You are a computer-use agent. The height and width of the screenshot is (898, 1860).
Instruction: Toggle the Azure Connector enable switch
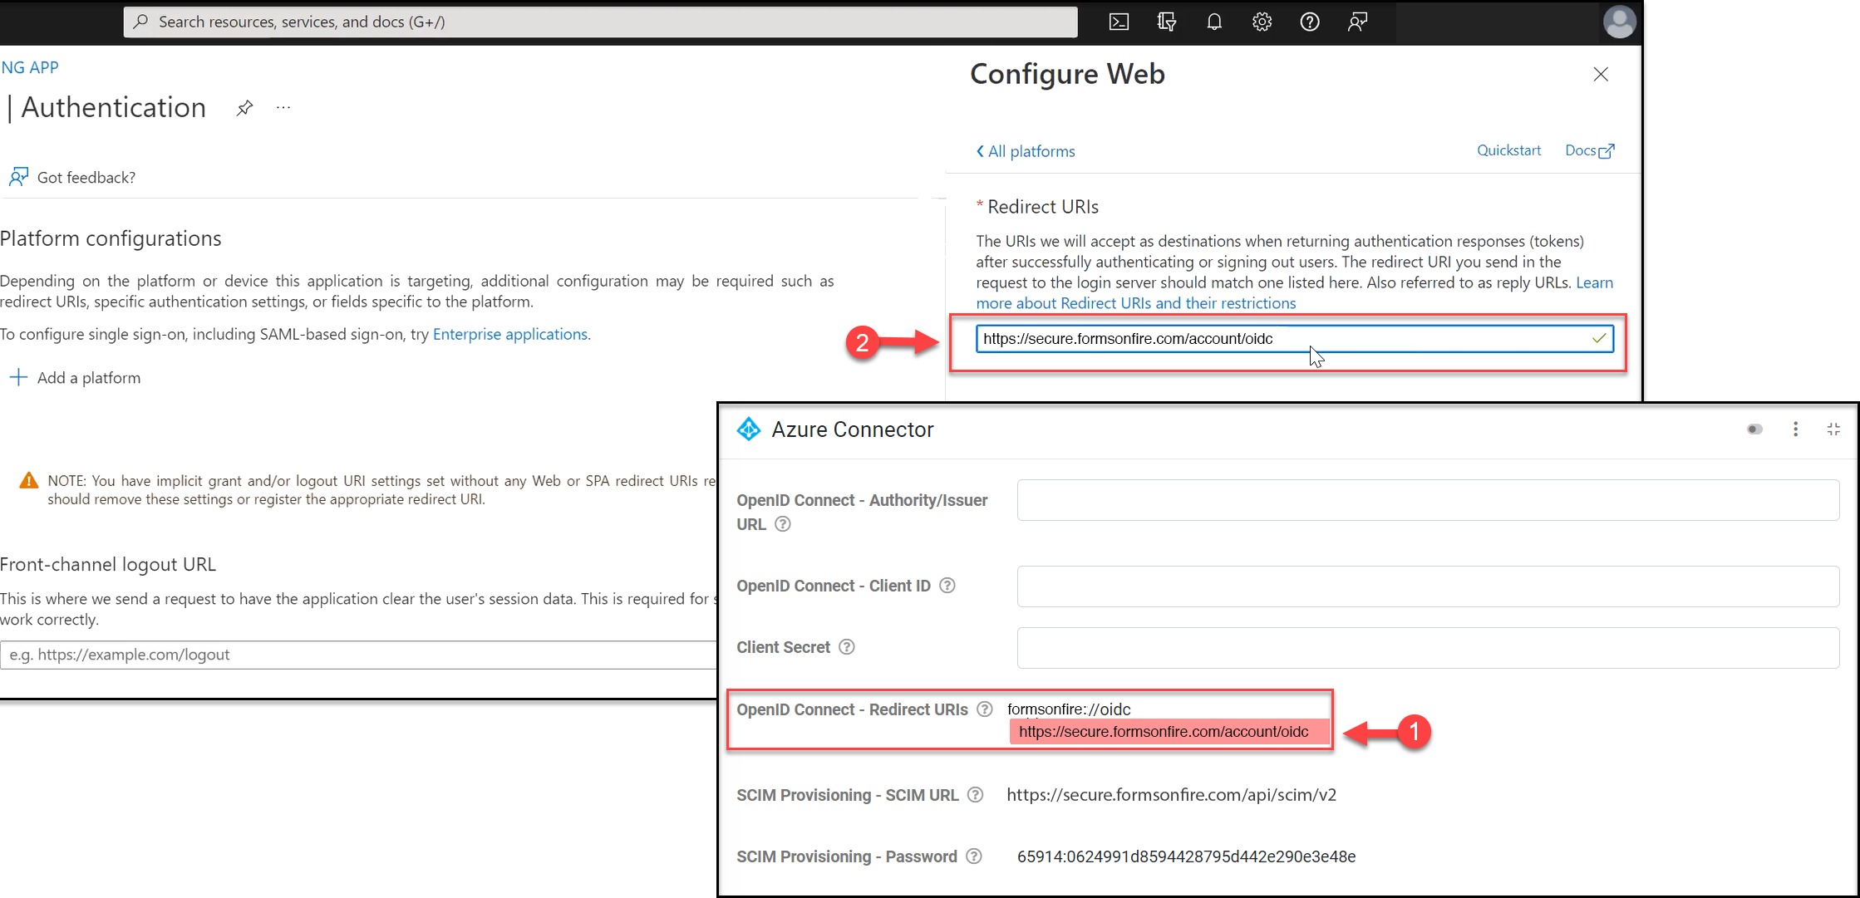pos(1754,429)
